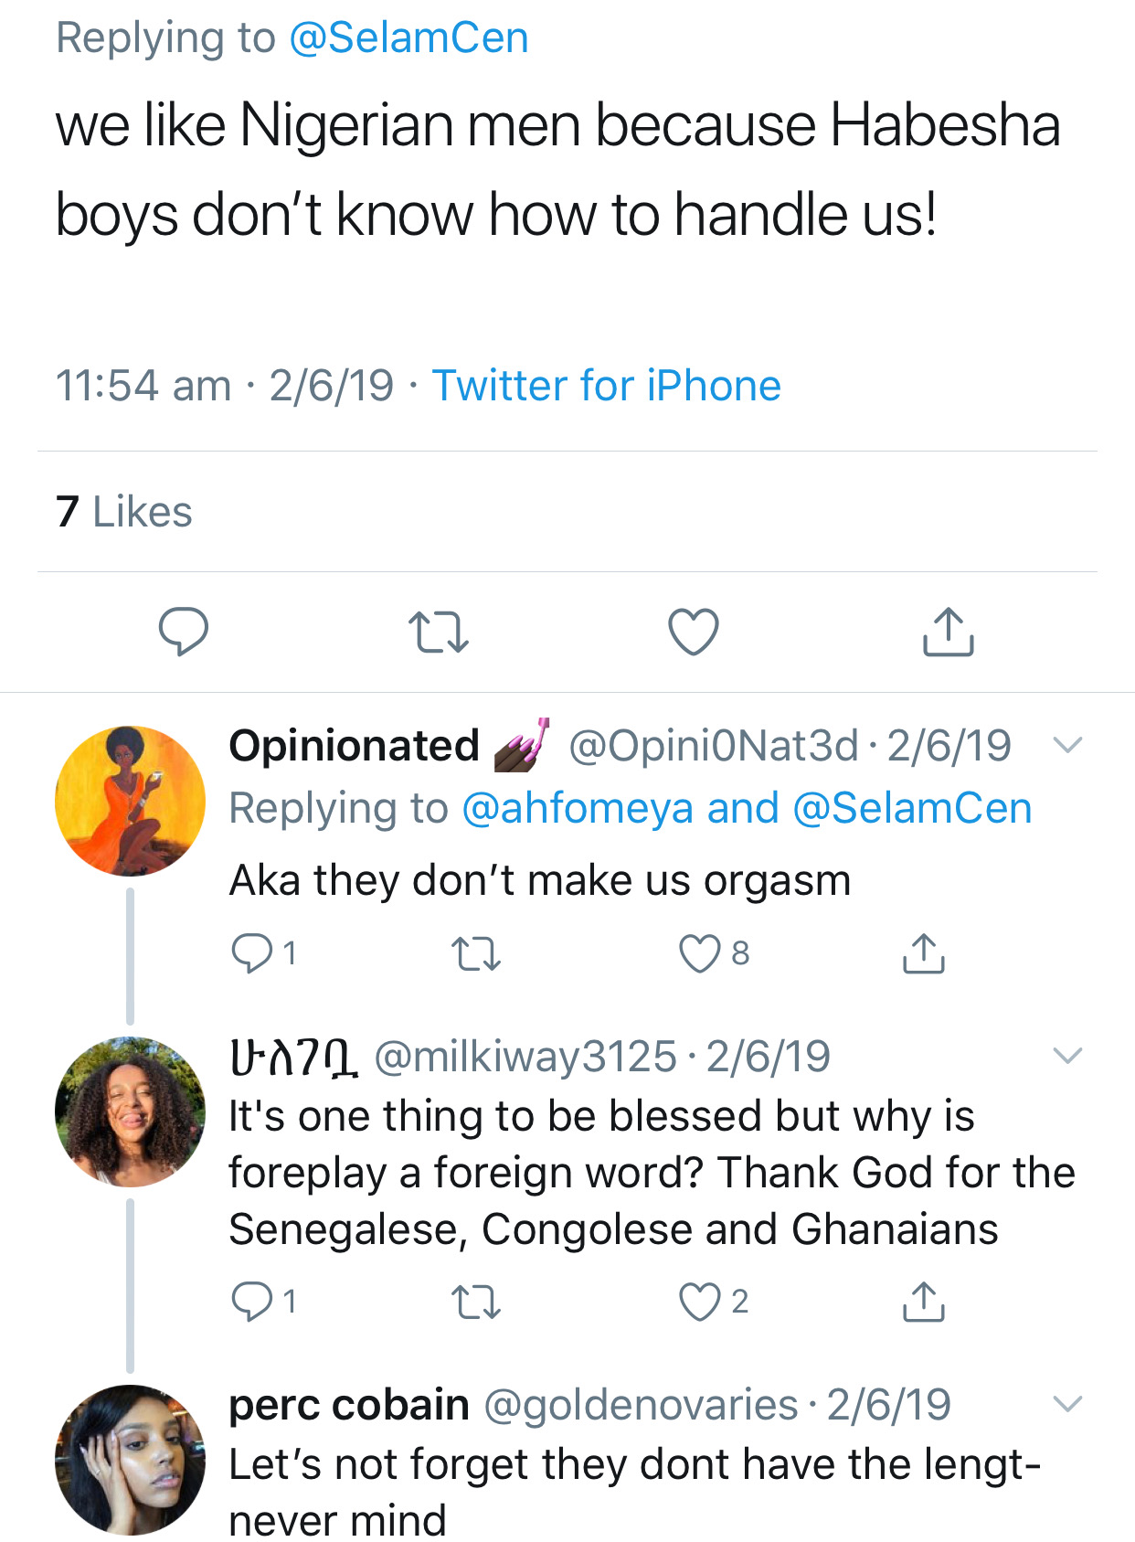The height and width of the screenshot is (1542, 1135).
Task: Share milkiway3125's reply
Action: (924, 1302)
